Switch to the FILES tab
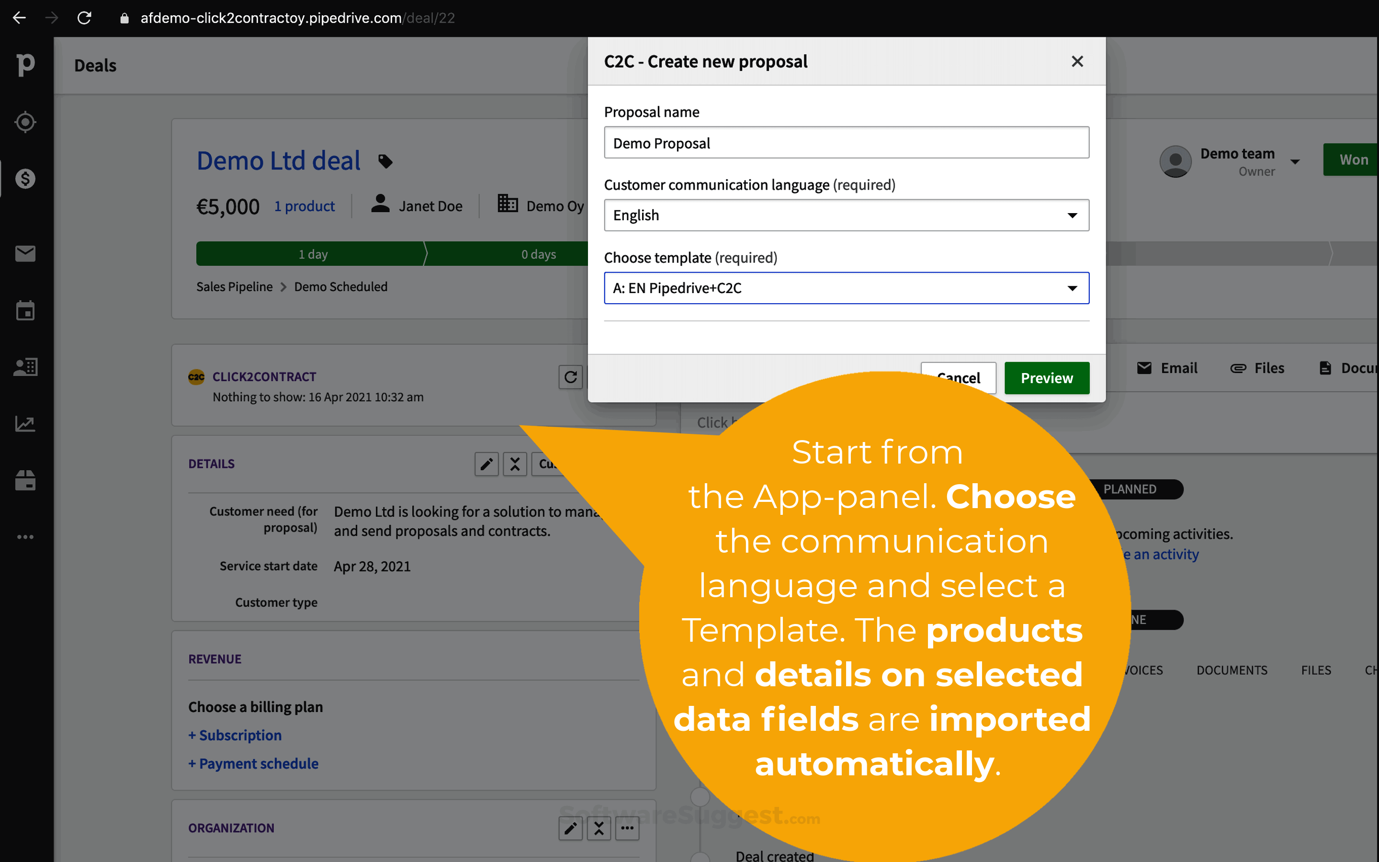1379x862 pixels. 1316,670
